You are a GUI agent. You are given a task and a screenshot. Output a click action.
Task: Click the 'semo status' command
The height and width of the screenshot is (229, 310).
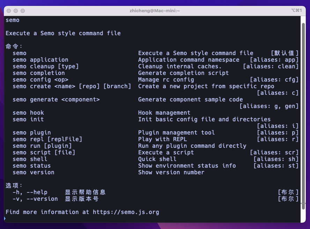point(32,166)
